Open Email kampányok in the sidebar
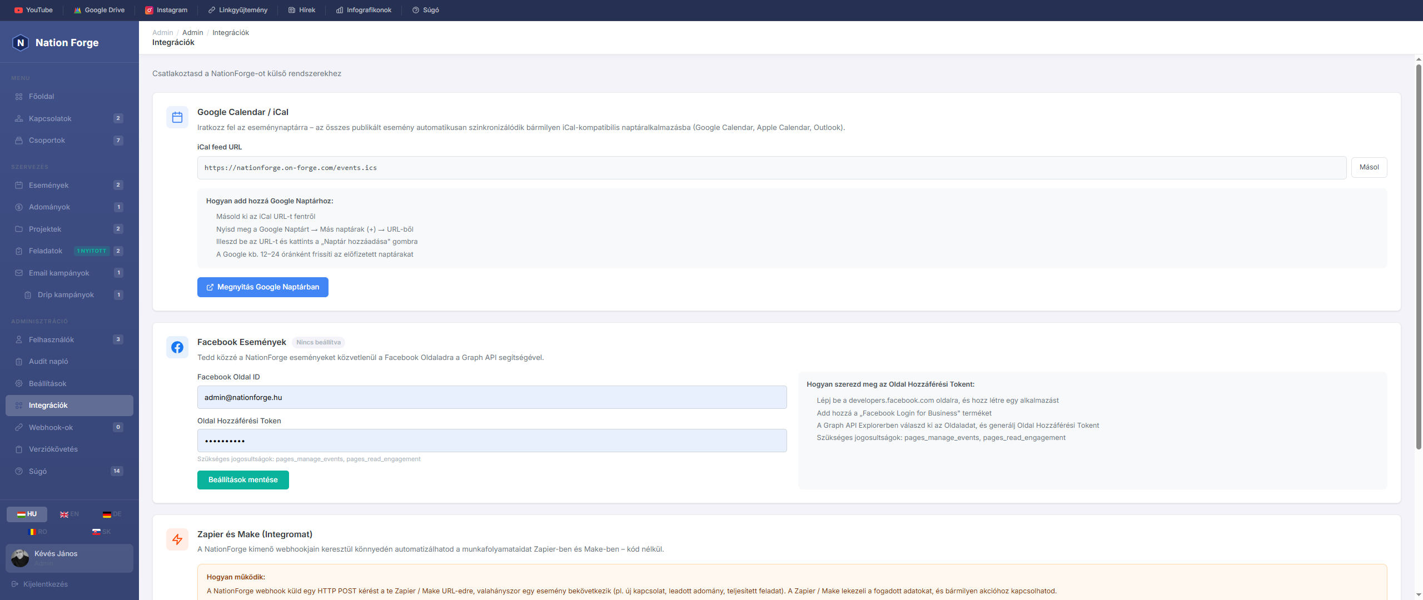This screenshot has height=600, width=1423. (x=69, y=273)
